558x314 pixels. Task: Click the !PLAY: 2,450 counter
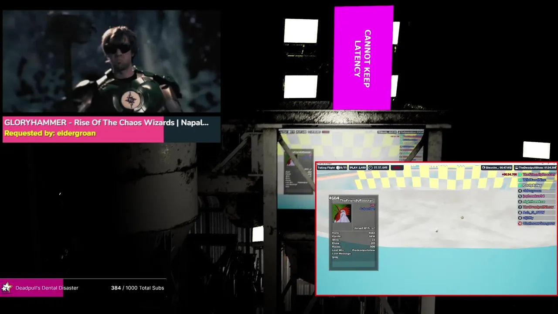357,167
